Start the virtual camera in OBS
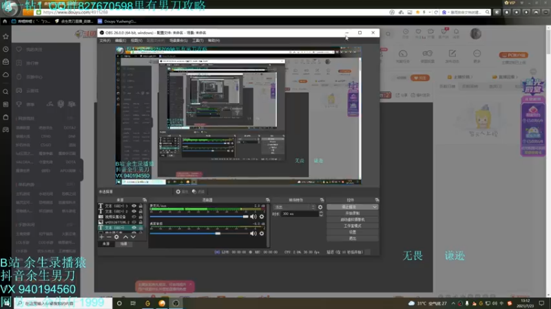Image resolution: width=551 pixels, height=309 pixels. 353,220
